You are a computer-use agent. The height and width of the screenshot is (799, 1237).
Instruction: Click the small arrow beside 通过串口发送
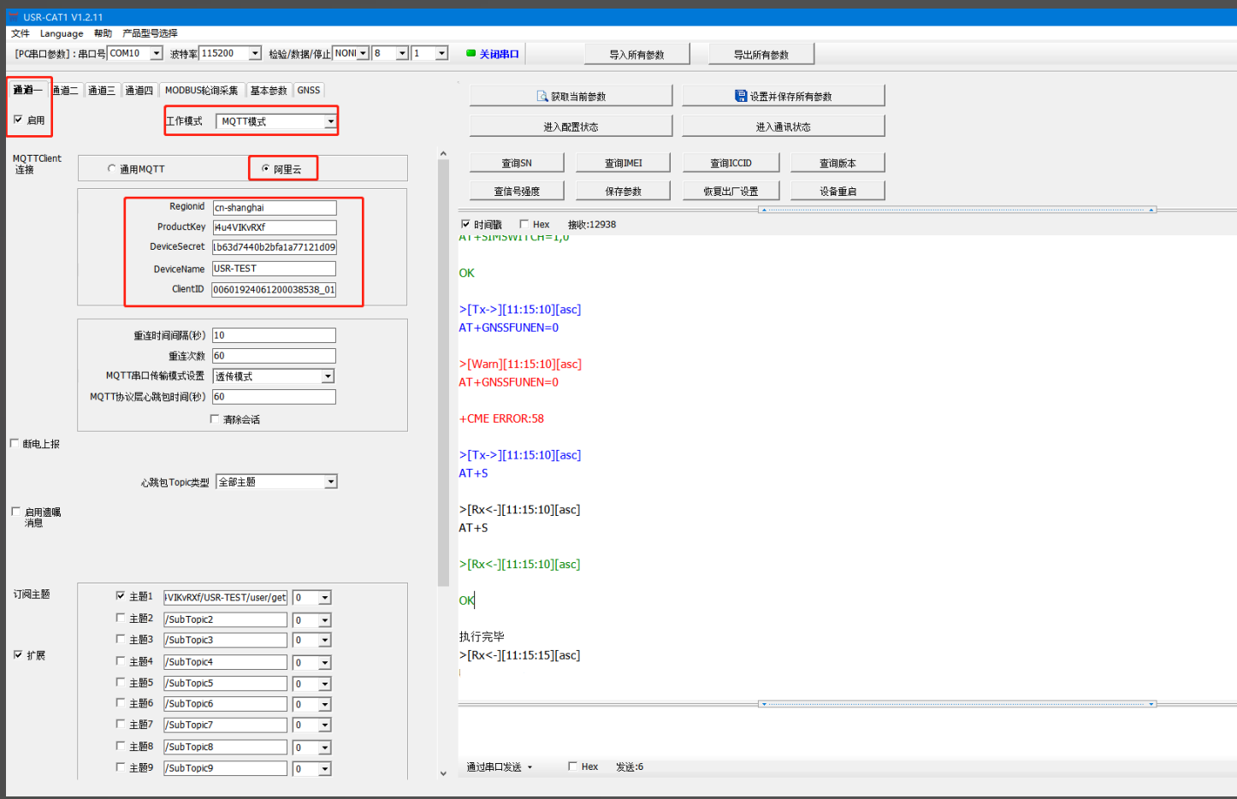[530, 767]
